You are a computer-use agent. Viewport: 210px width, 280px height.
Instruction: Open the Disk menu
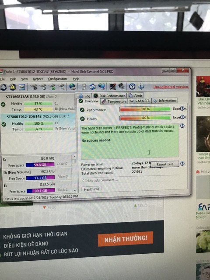pos(13,79)
